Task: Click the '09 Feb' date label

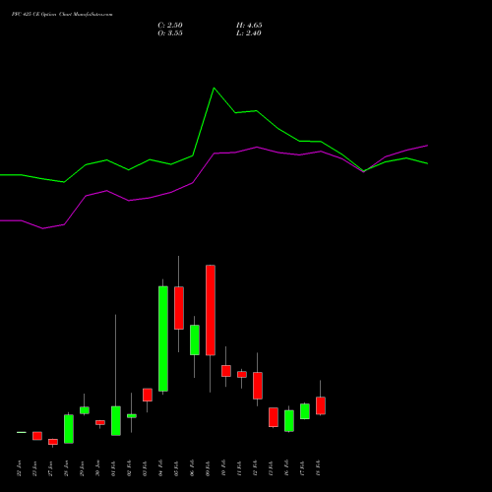Action: (x=208, y=468)
